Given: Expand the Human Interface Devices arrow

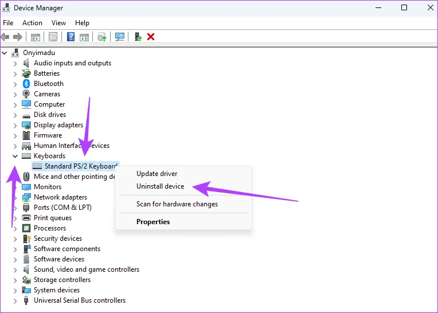Looking at the screenshot, I should (x=15, y=146).
